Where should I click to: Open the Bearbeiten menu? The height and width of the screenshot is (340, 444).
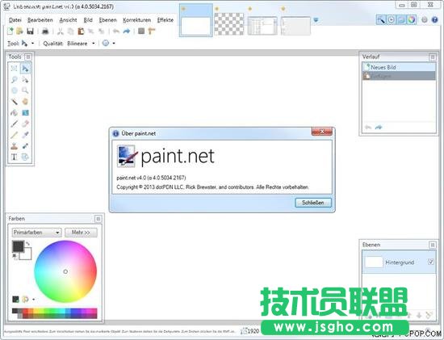pyautogui.click(x=40, y=20)
